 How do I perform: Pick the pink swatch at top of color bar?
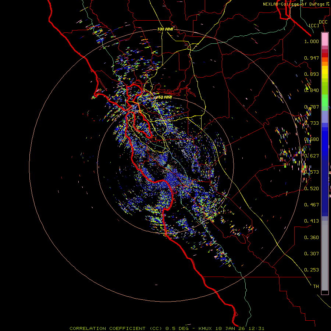(x=325, y=39)
